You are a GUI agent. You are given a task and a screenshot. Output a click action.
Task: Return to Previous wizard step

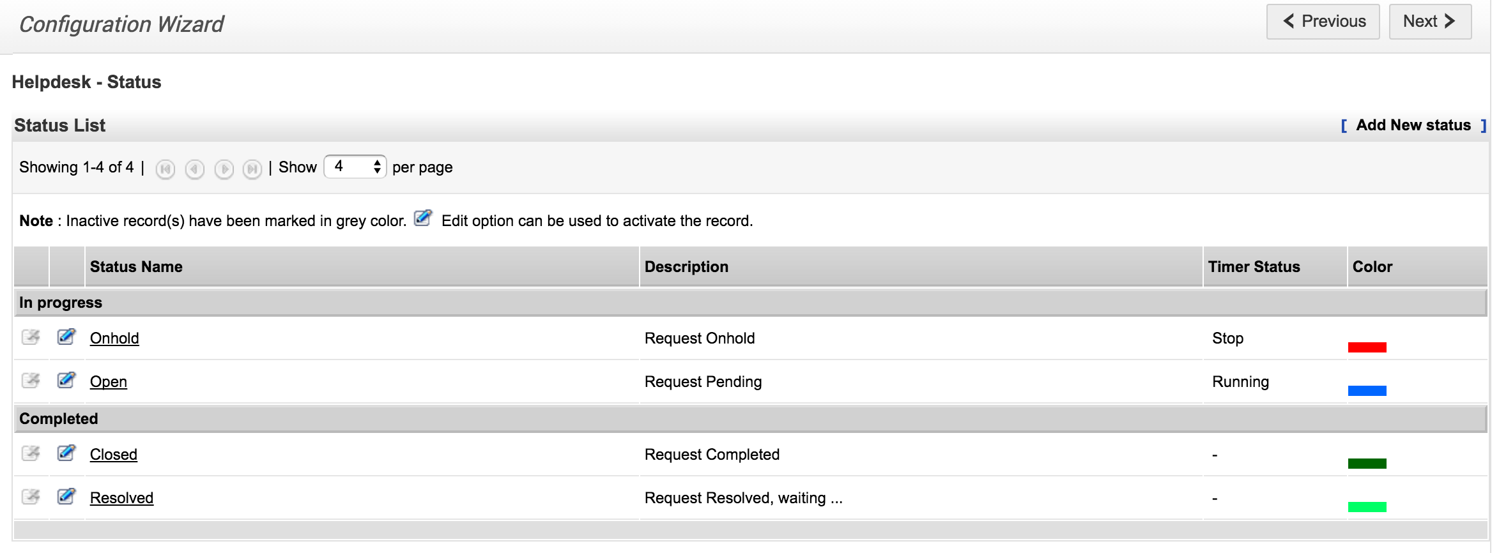click(x=1323, y=22)
